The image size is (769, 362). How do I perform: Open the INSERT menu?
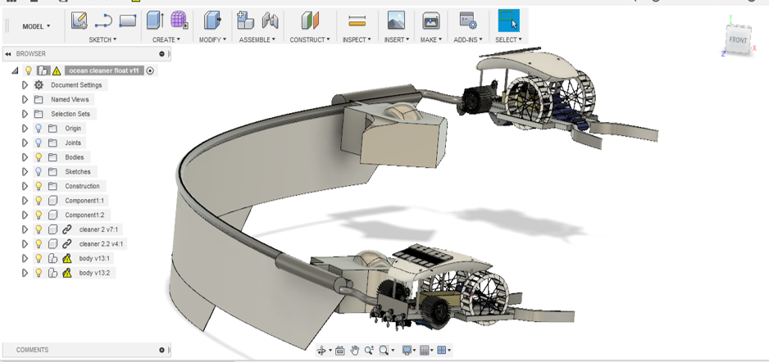[396, 39]
